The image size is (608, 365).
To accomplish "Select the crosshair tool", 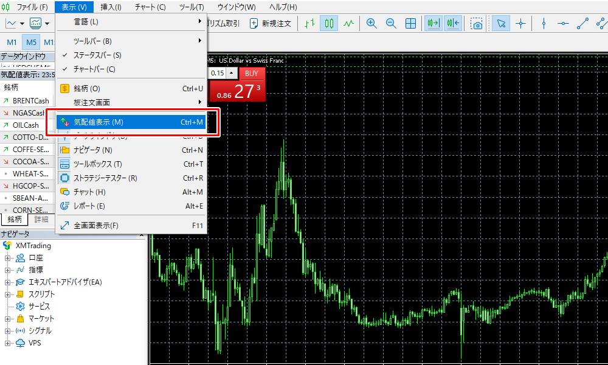I will point(520,24).
